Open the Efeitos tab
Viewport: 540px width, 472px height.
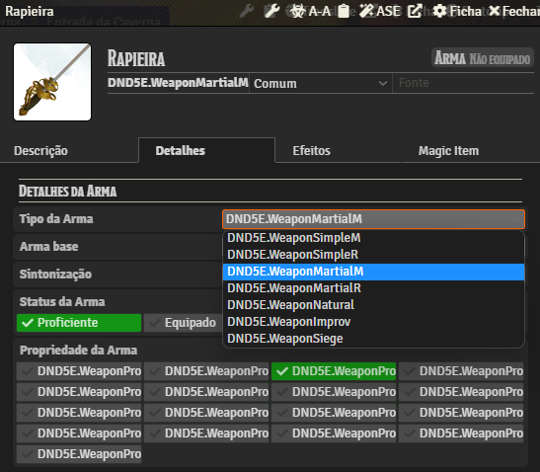click(x=311, y=151)
